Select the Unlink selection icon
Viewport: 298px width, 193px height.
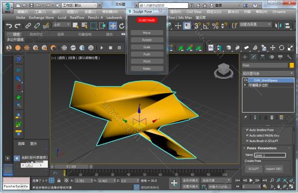coord(37,26)
